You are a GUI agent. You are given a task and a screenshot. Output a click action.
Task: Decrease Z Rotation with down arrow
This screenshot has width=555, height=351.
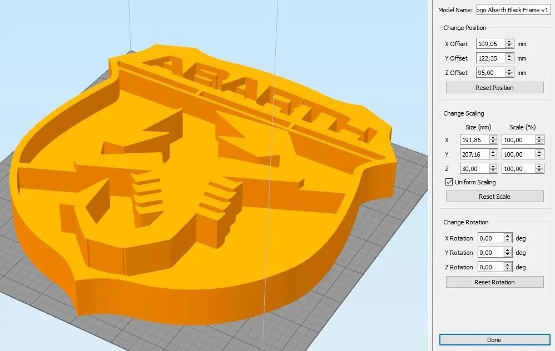(508, 269)
